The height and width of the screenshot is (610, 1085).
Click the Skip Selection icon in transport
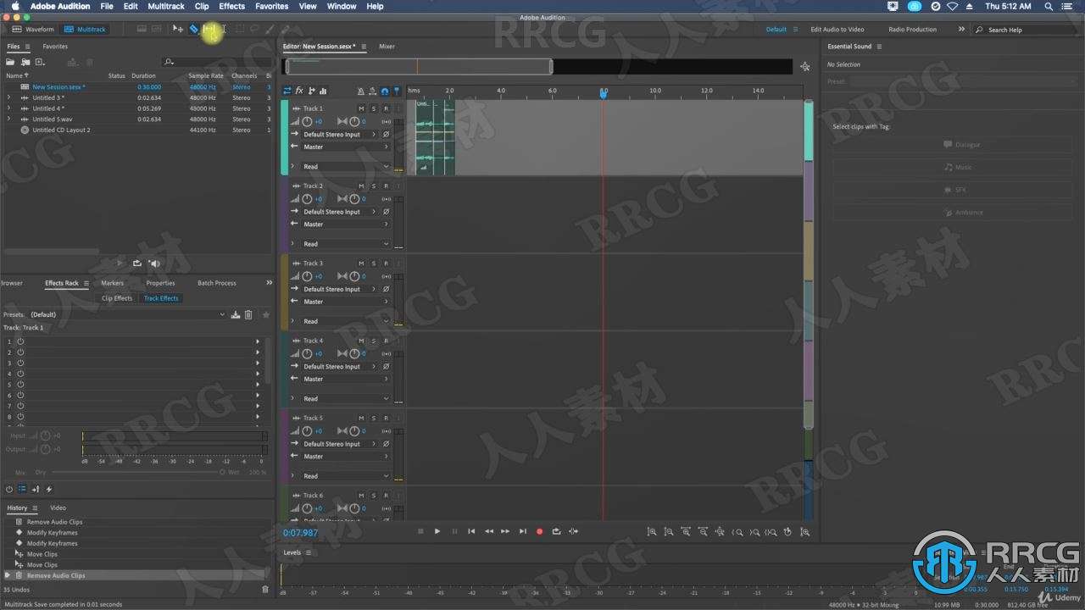(x=574, y=531)
